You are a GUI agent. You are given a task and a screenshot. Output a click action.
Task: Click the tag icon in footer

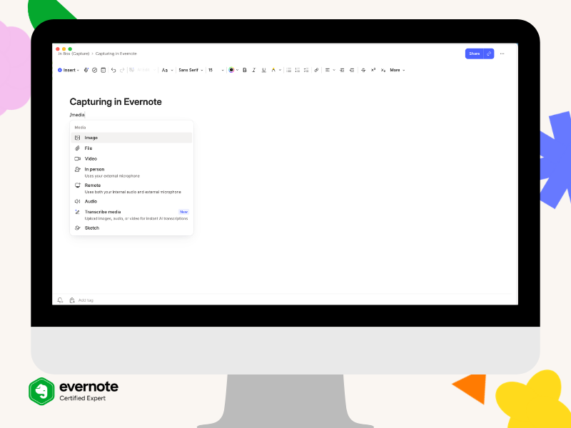point(72,300)
